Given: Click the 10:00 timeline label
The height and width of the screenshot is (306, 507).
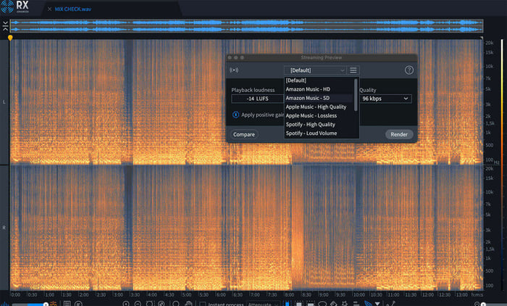Looking at the screenshot, I should [x=359, y=294].
